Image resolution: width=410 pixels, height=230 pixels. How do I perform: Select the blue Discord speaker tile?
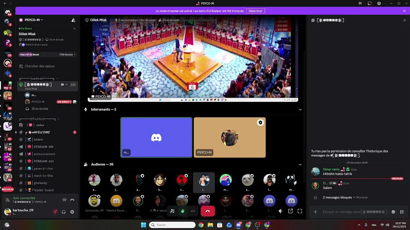coord(156,137)
